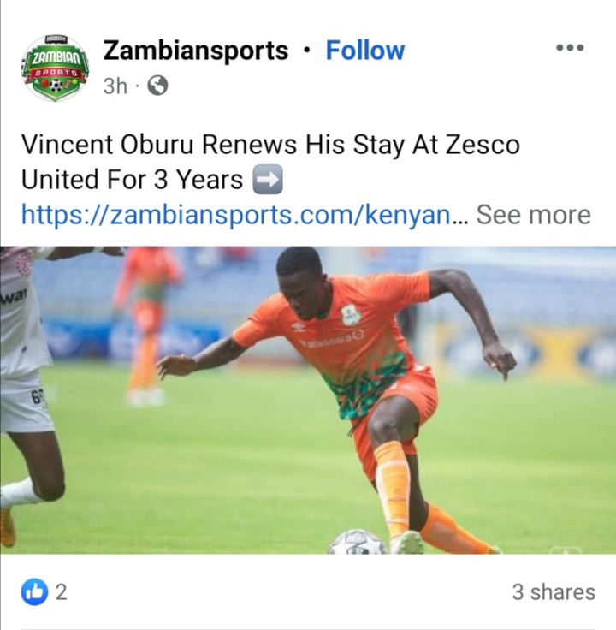Expand the caption with See more

point(533,215)
